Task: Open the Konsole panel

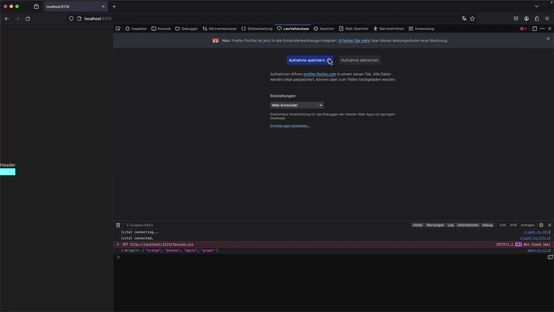Action: pos(164,29)
